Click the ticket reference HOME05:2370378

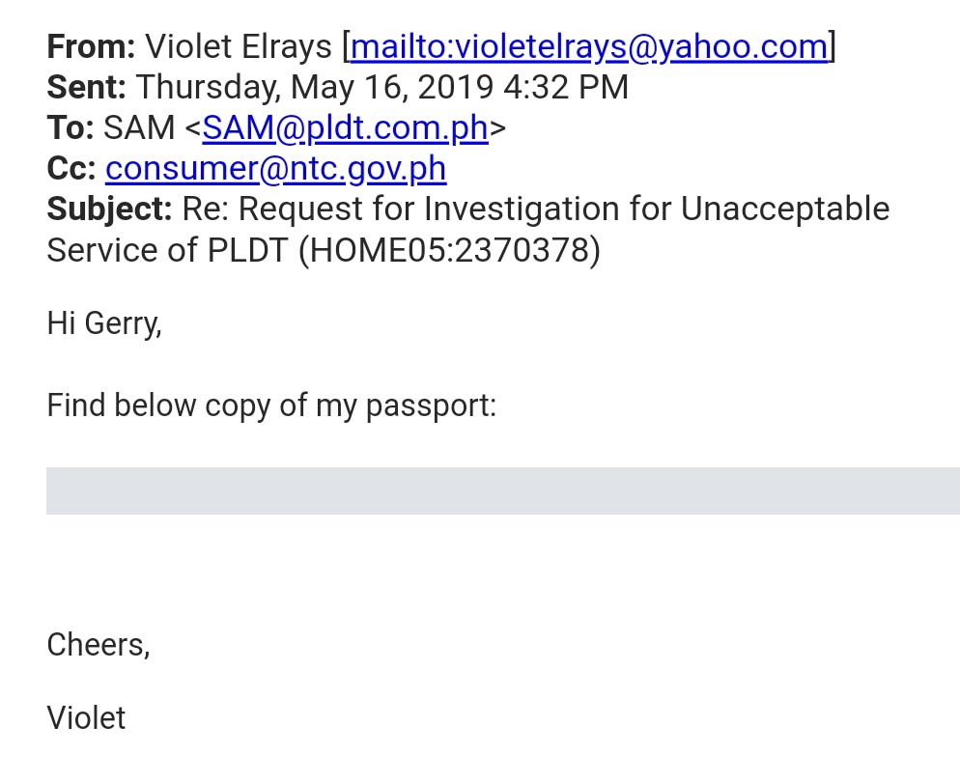coord(449,250)
